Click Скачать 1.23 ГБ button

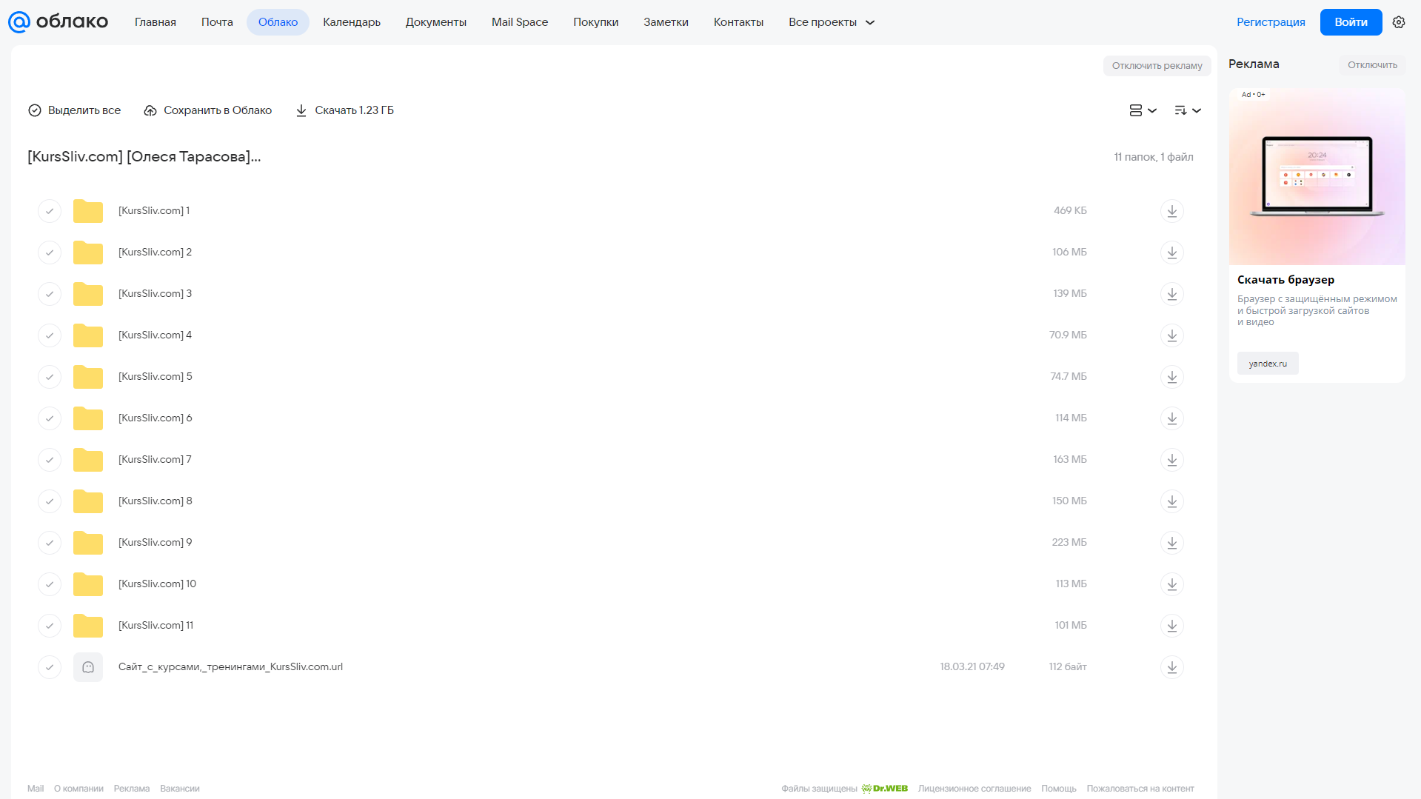[344, 110]
